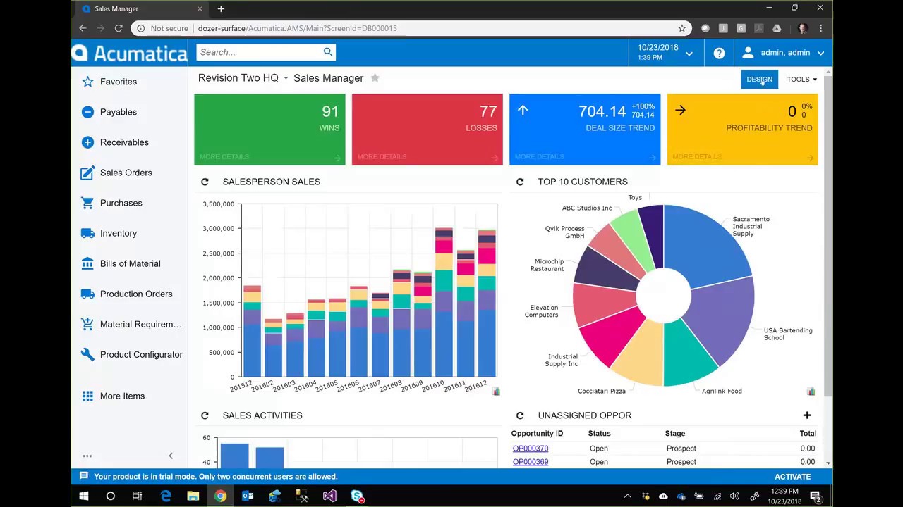The width and height of the screenshot is (903, 507).
Task: Open the Bills of Material icon
Action: tap(87, 263)
